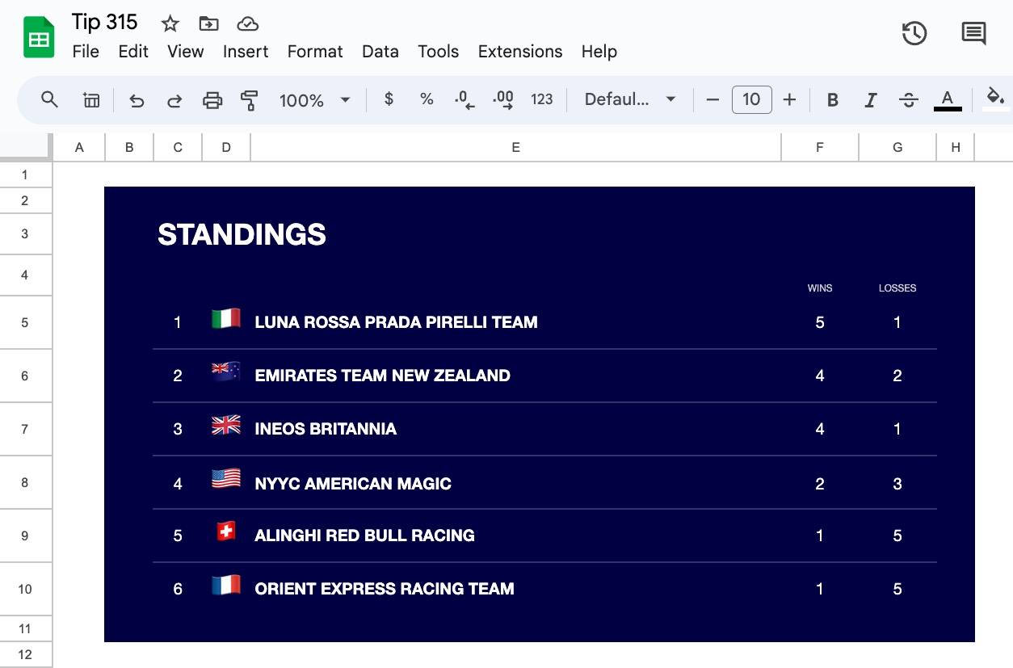Click the font size input field

pyautogui.click(x=751, y=99)
